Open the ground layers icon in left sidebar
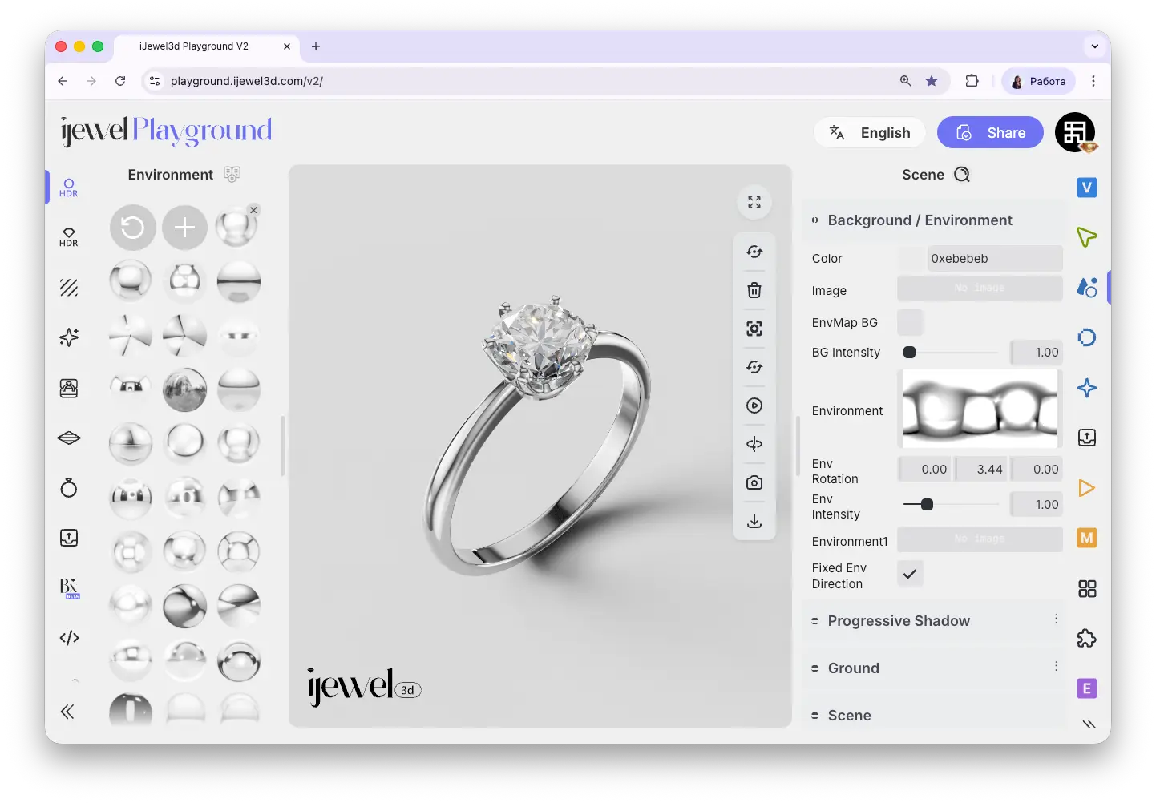Screen dimensions: 1156x803 69,438
